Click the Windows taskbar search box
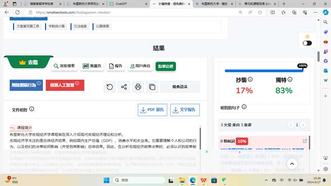The height and width of the screenshot is (186, 331). click(139, 180)
